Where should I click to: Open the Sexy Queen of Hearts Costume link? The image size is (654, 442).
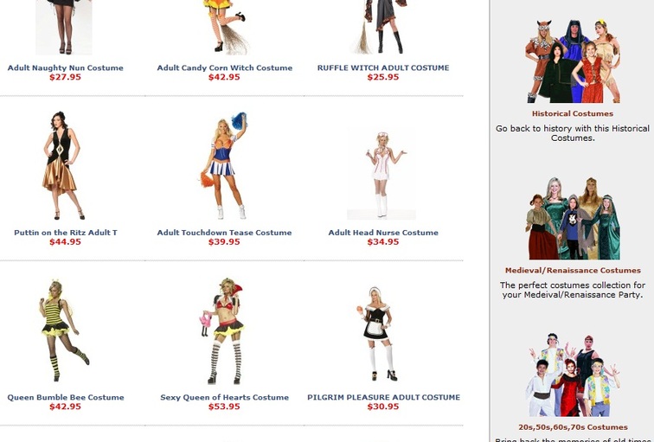224,397
